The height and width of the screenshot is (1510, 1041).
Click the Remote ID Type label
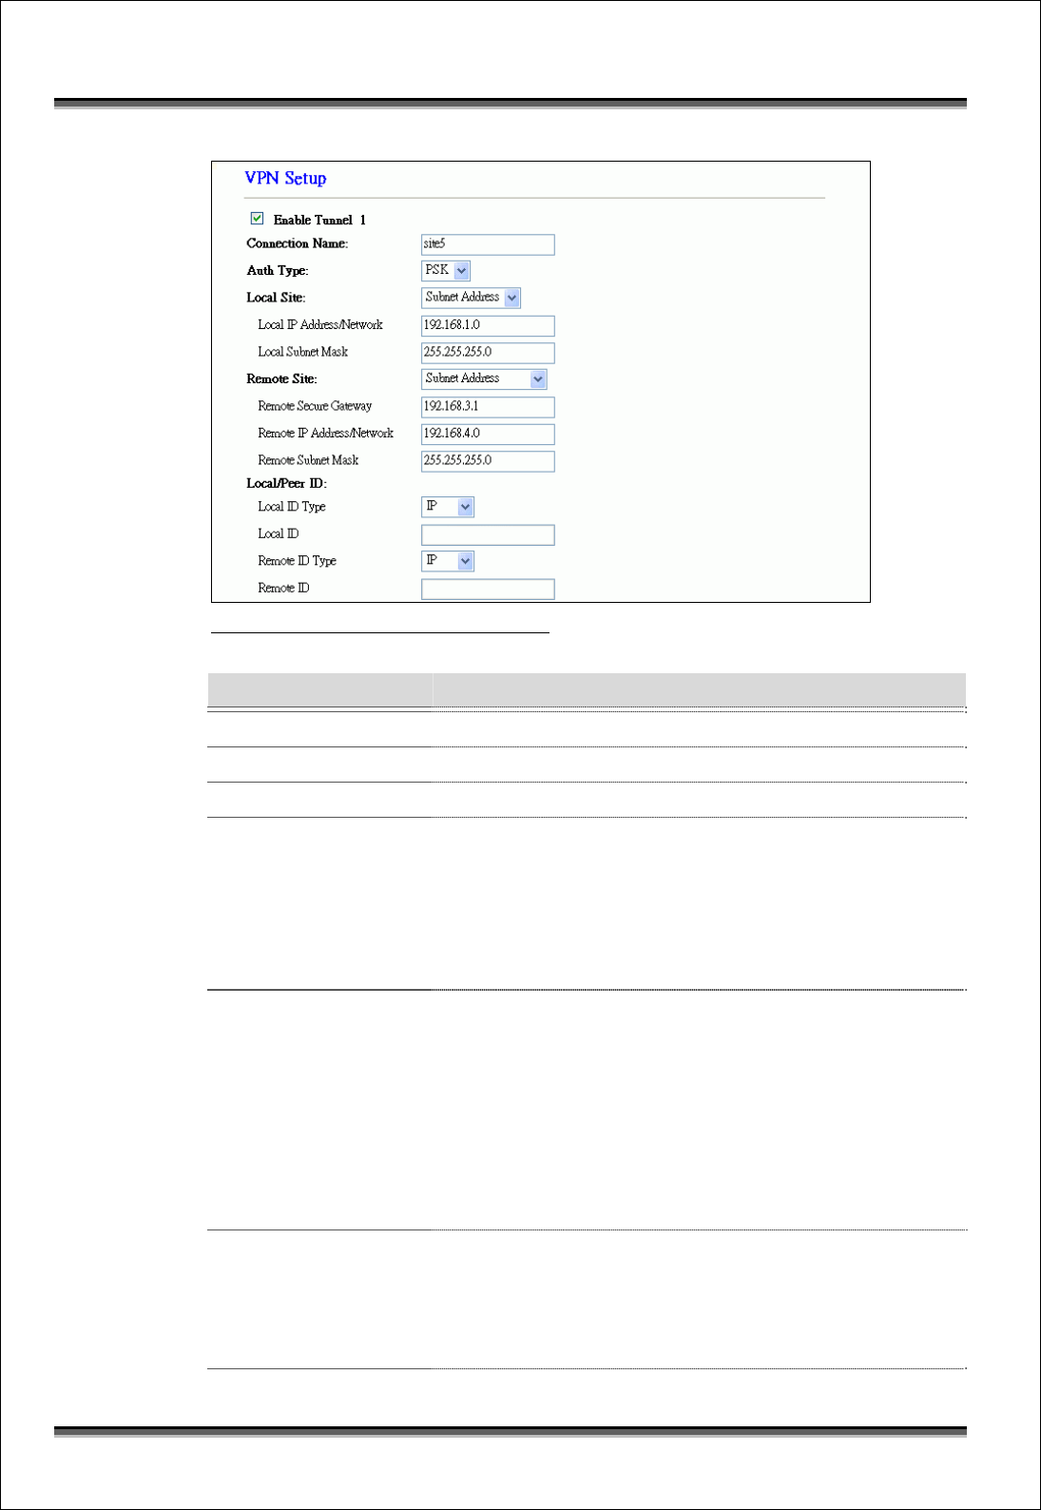click(x=297, y=561)
